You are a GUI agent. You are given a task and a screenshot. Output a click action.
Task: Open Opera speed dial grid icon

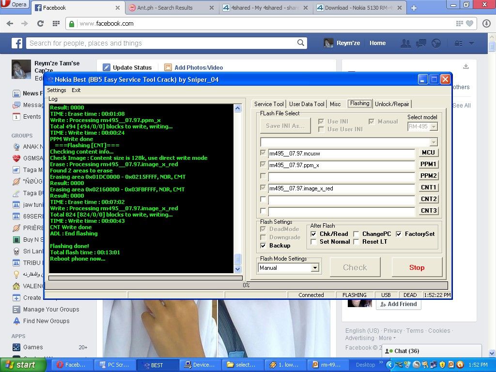coord(56,23)
